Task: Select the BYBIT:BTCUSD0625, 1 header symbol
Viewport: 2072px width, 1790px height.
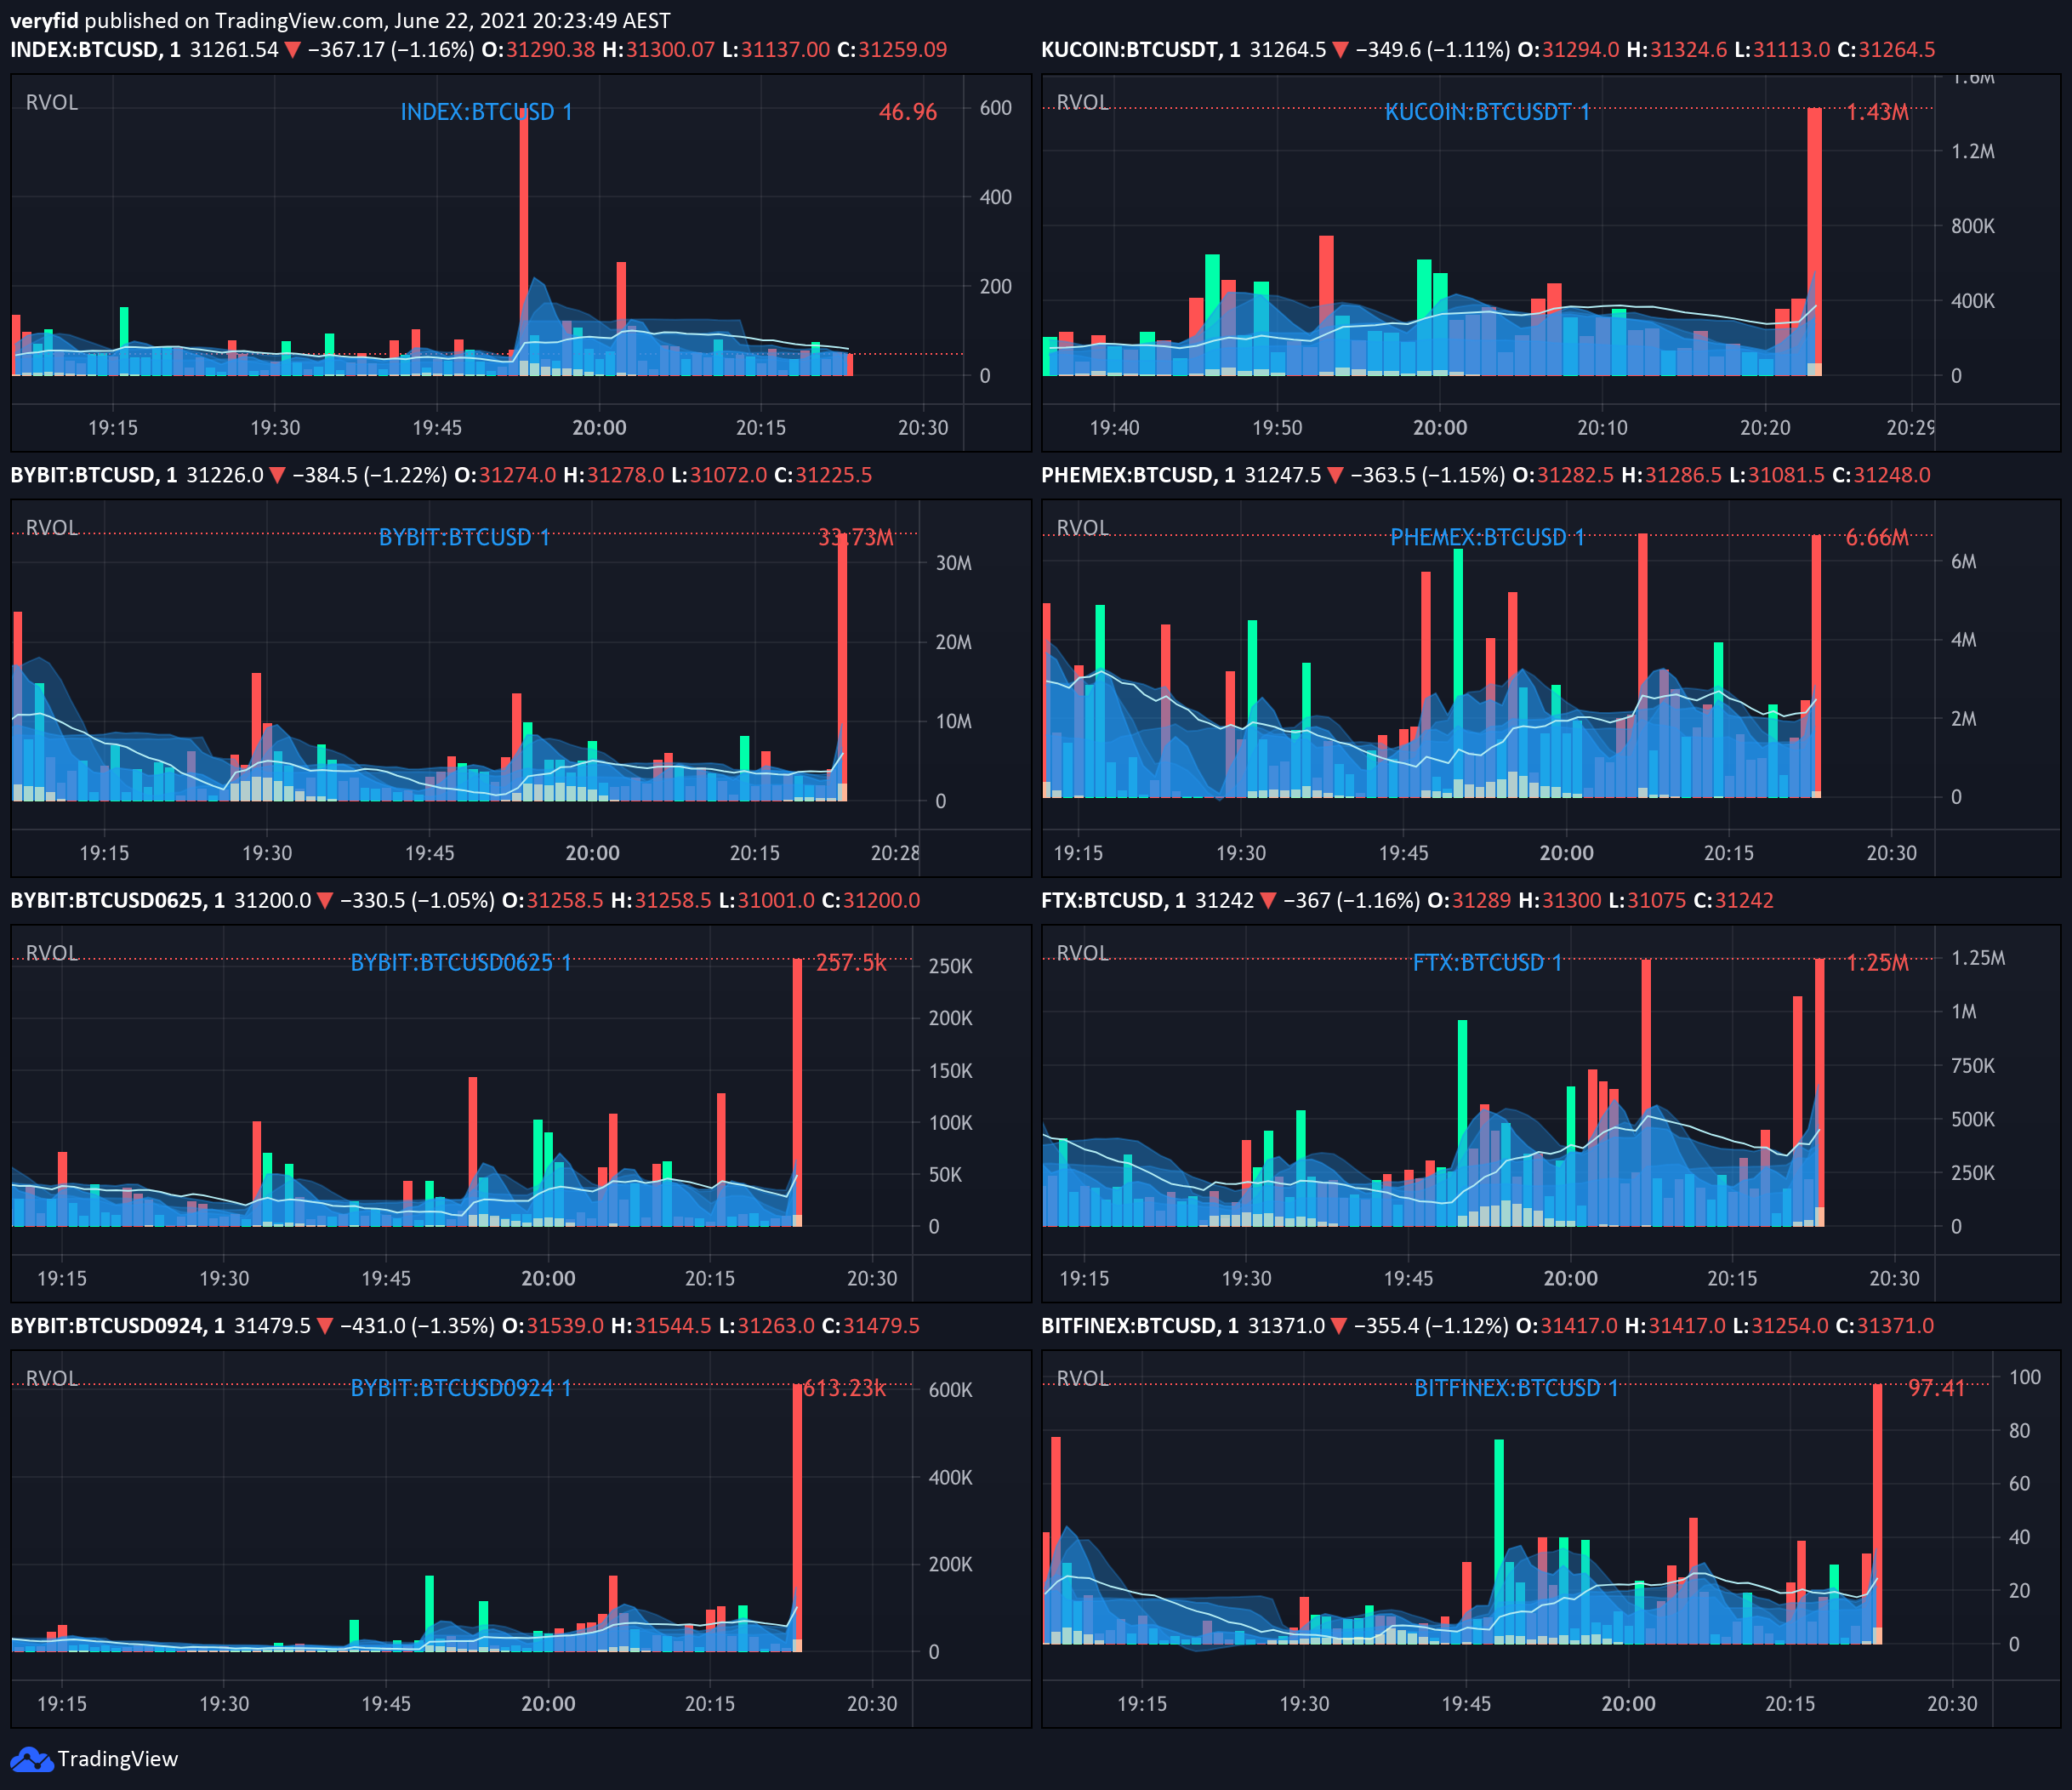Action: click(x=118, y=900)
